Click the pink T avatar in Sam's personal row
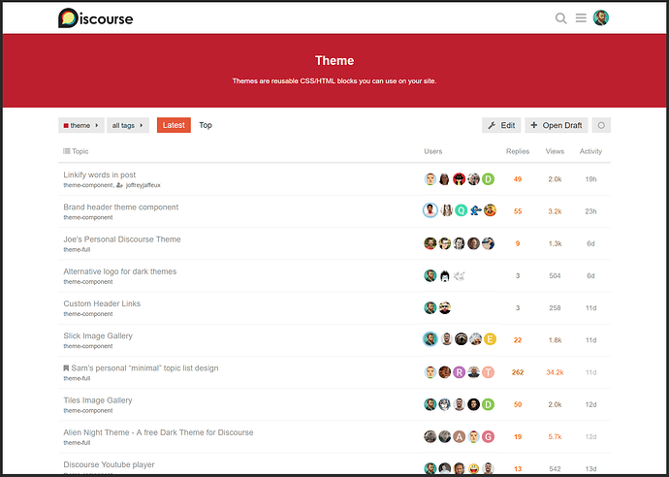Image resolution: width=669 pixels, height=477 pixels. (488, 372)
